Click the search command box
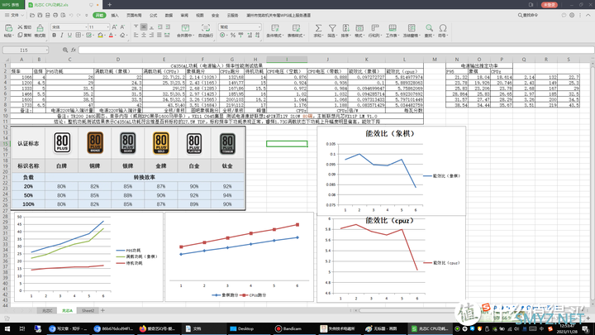Viewport: 595px width, 335px height. (x=528, y=15)
